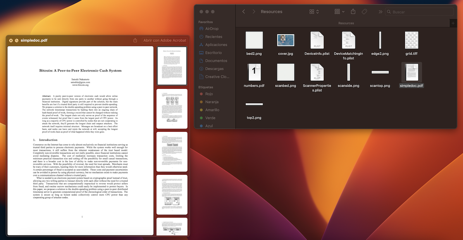Select the grid.tiff file icon
463x240 pixels.
coord(411,40)
